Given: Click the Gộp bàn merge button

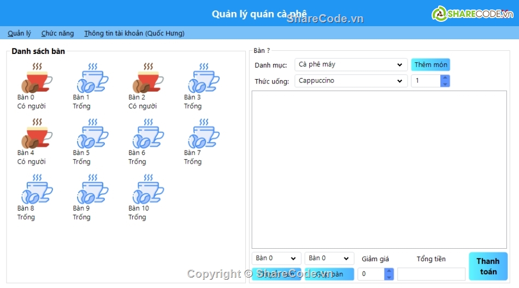Looking at the screenshot, I should click(329, 274).
